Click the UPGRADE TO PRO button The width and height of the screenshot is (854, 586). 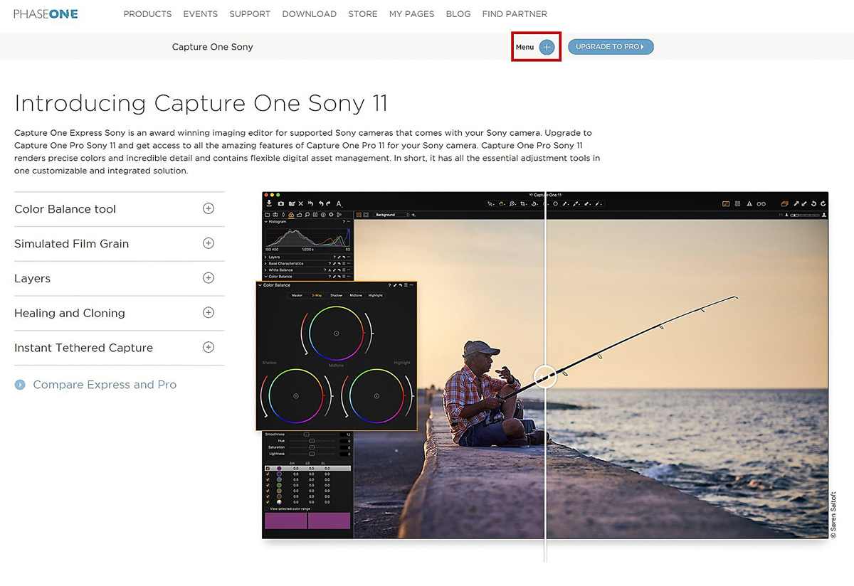pos(611,47)
